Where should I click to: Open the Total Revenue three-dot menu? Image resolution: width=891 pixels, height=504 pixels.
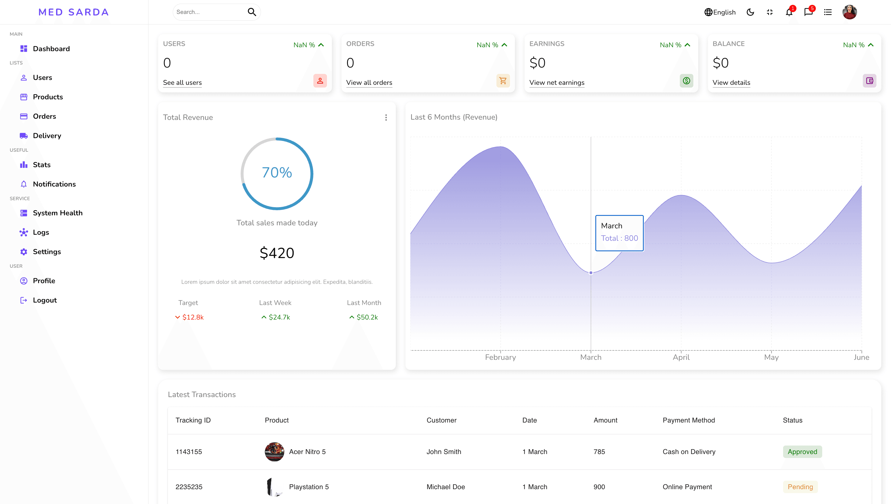tap(386, 117)
